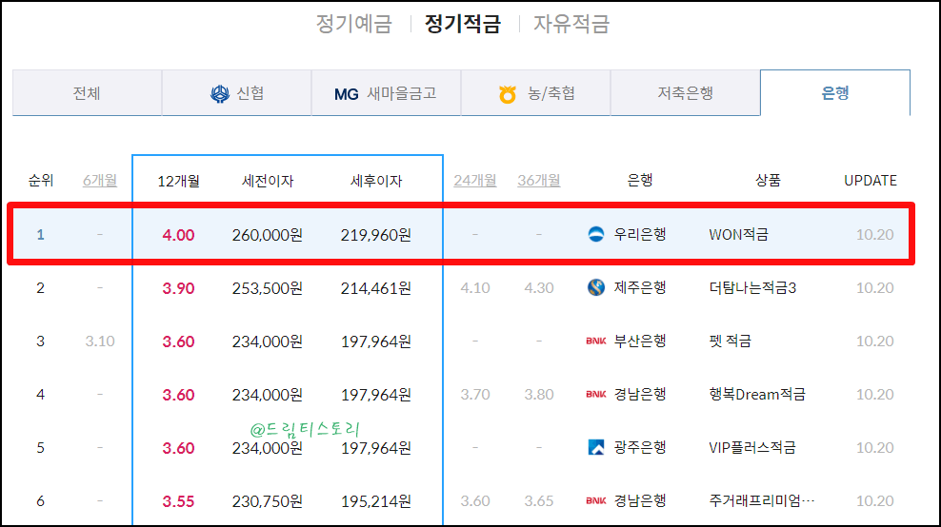Screen dimensions: 941x527
Task: Open the 더탐나는적금3 product
Action: 752,288
